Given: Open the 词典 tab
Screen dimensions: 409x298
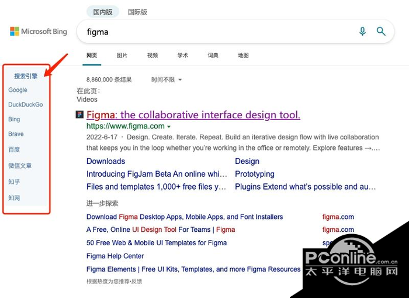Looking at the screenshot, I should coord(213,56).
